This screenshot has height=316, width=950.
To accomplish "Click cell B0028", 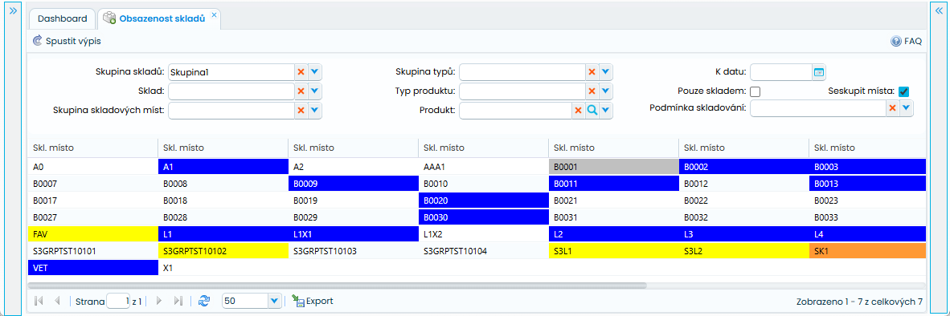I will tap(223, 217).
